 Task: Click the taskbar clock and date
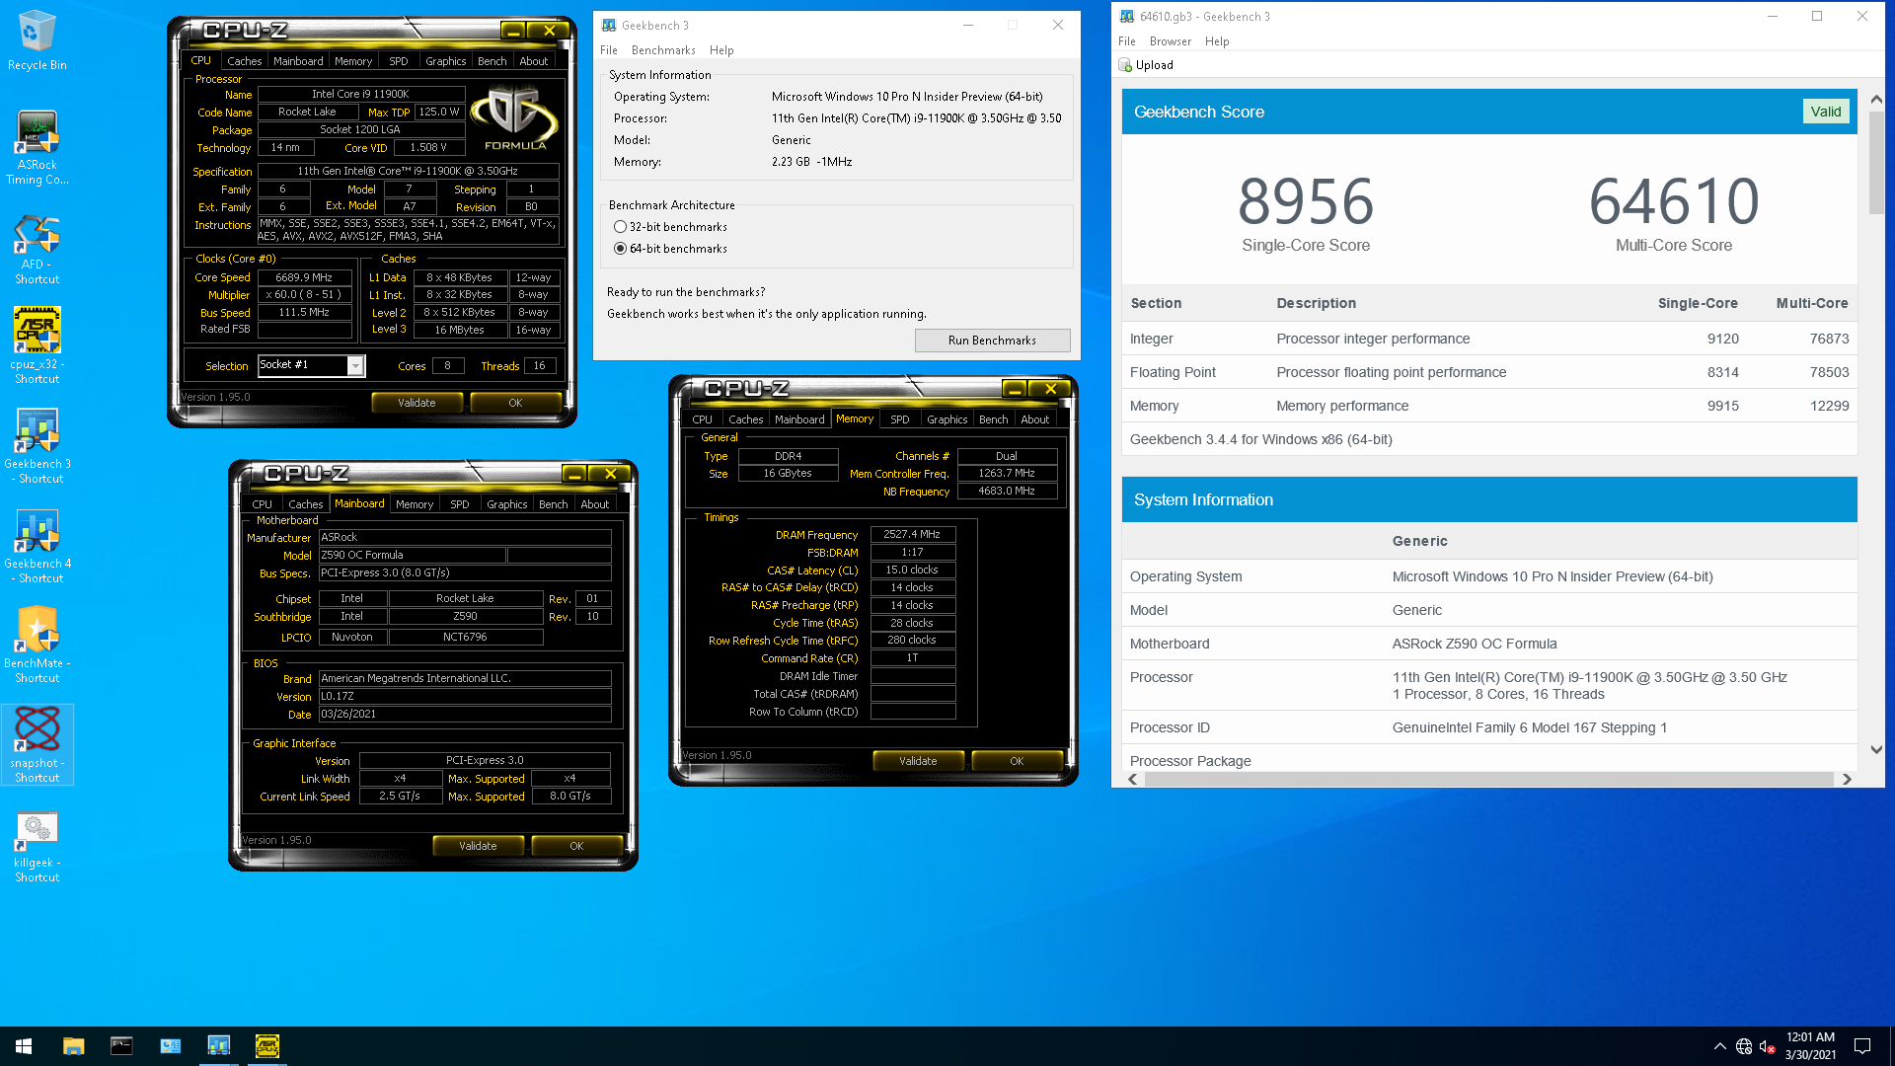coord(1810,1046)
